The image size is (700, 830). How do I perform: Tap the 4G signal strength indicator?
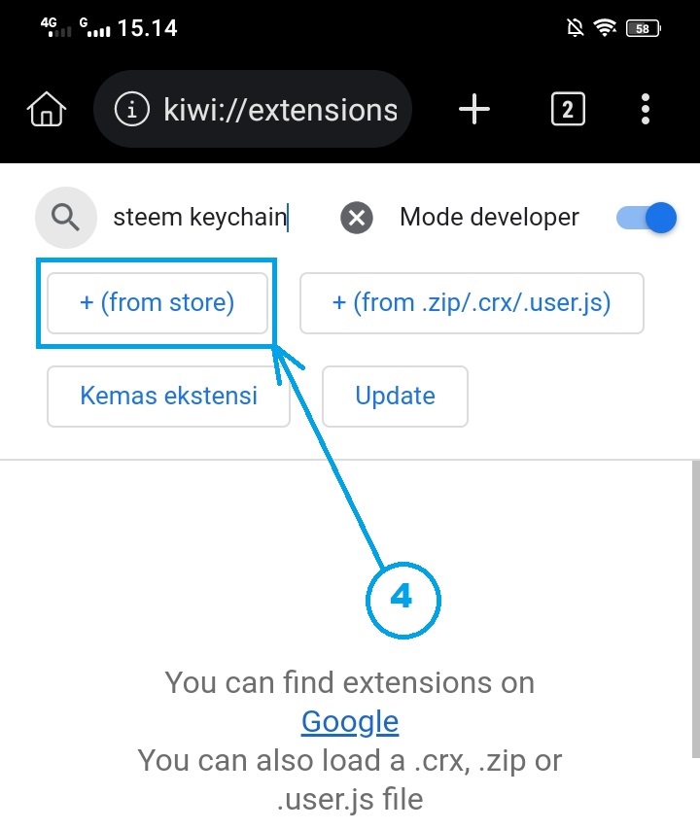click(56, 27)
